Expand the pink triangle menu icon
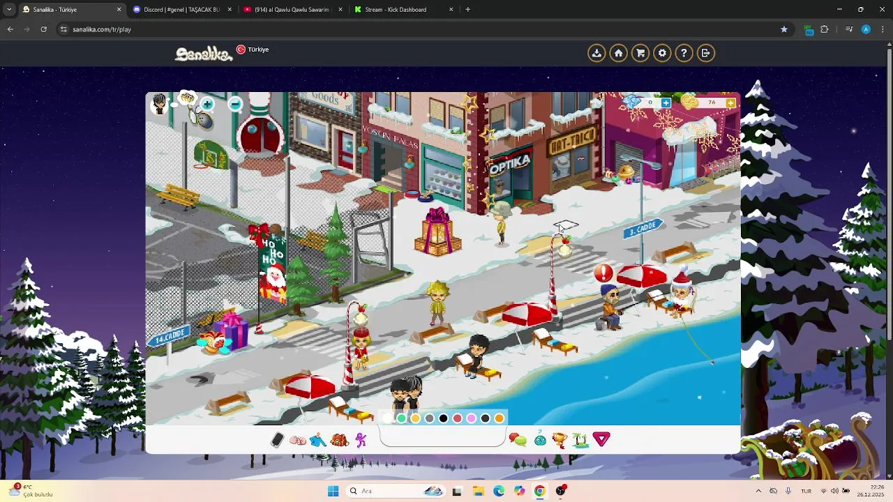The height and width of the screenshot is (502, 893). coord(601,439)
